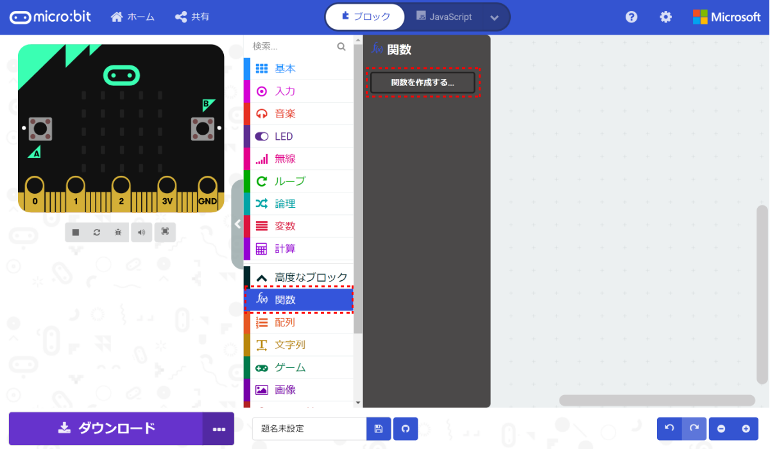This screenshot has height=449, width=770.
Task: Restart the micro:bit simulator
Action: click(x=97, y=232)
